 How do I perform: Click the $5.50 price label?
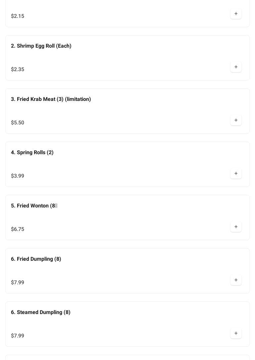18,123
